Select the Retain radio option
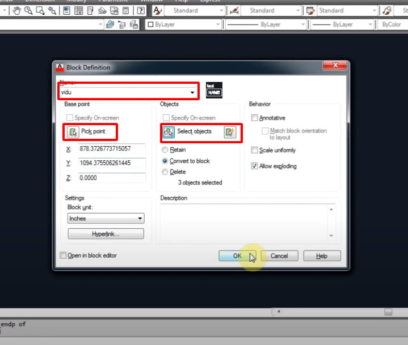Viewport: 408px width, 345px height. tap(165, 150)
